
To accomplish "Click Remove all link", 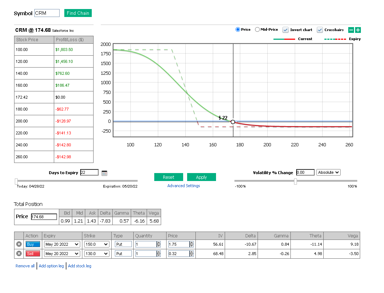I will (25, 266).
